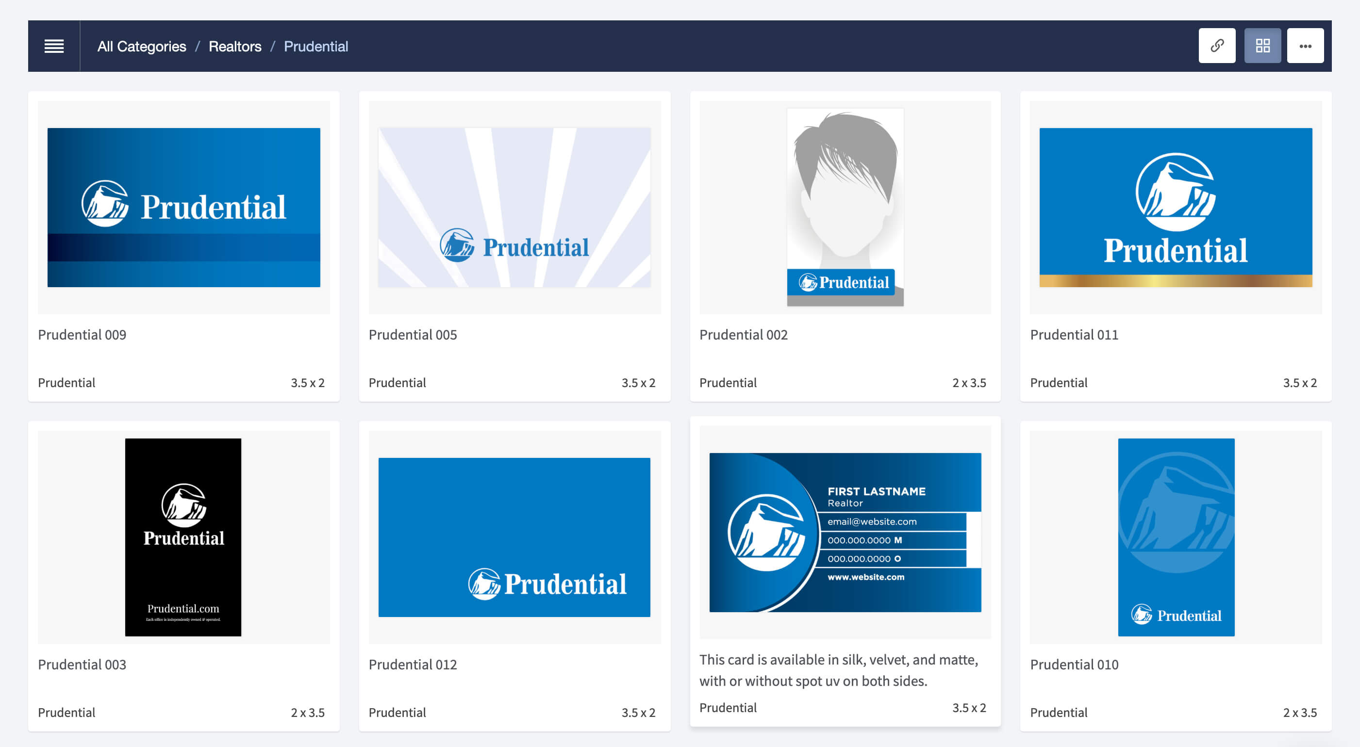
Task: Toggle the grid view icon
Action: click(1262, 46)
